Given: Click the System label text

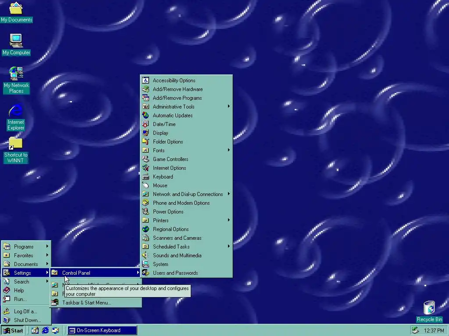Looking at the screenshot, I should click(160, 264).
